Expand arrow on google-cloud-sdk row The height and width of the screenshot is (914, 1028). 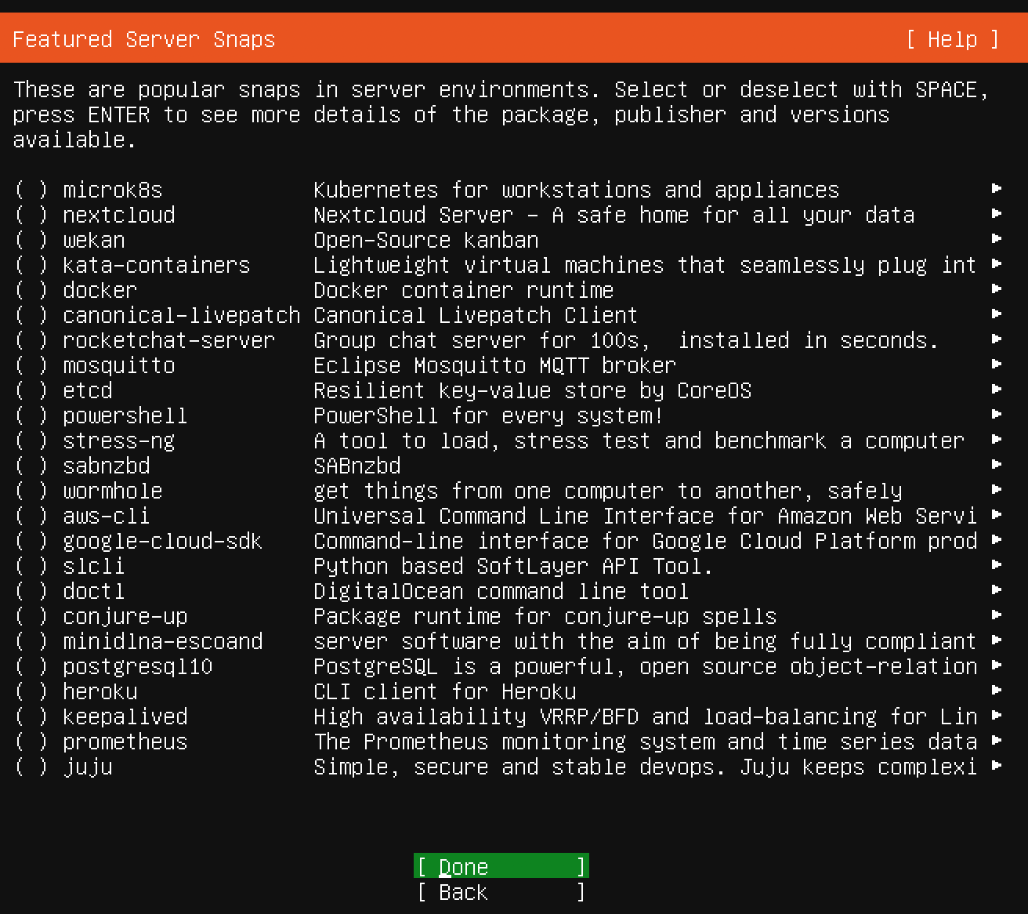pos(997,539)
